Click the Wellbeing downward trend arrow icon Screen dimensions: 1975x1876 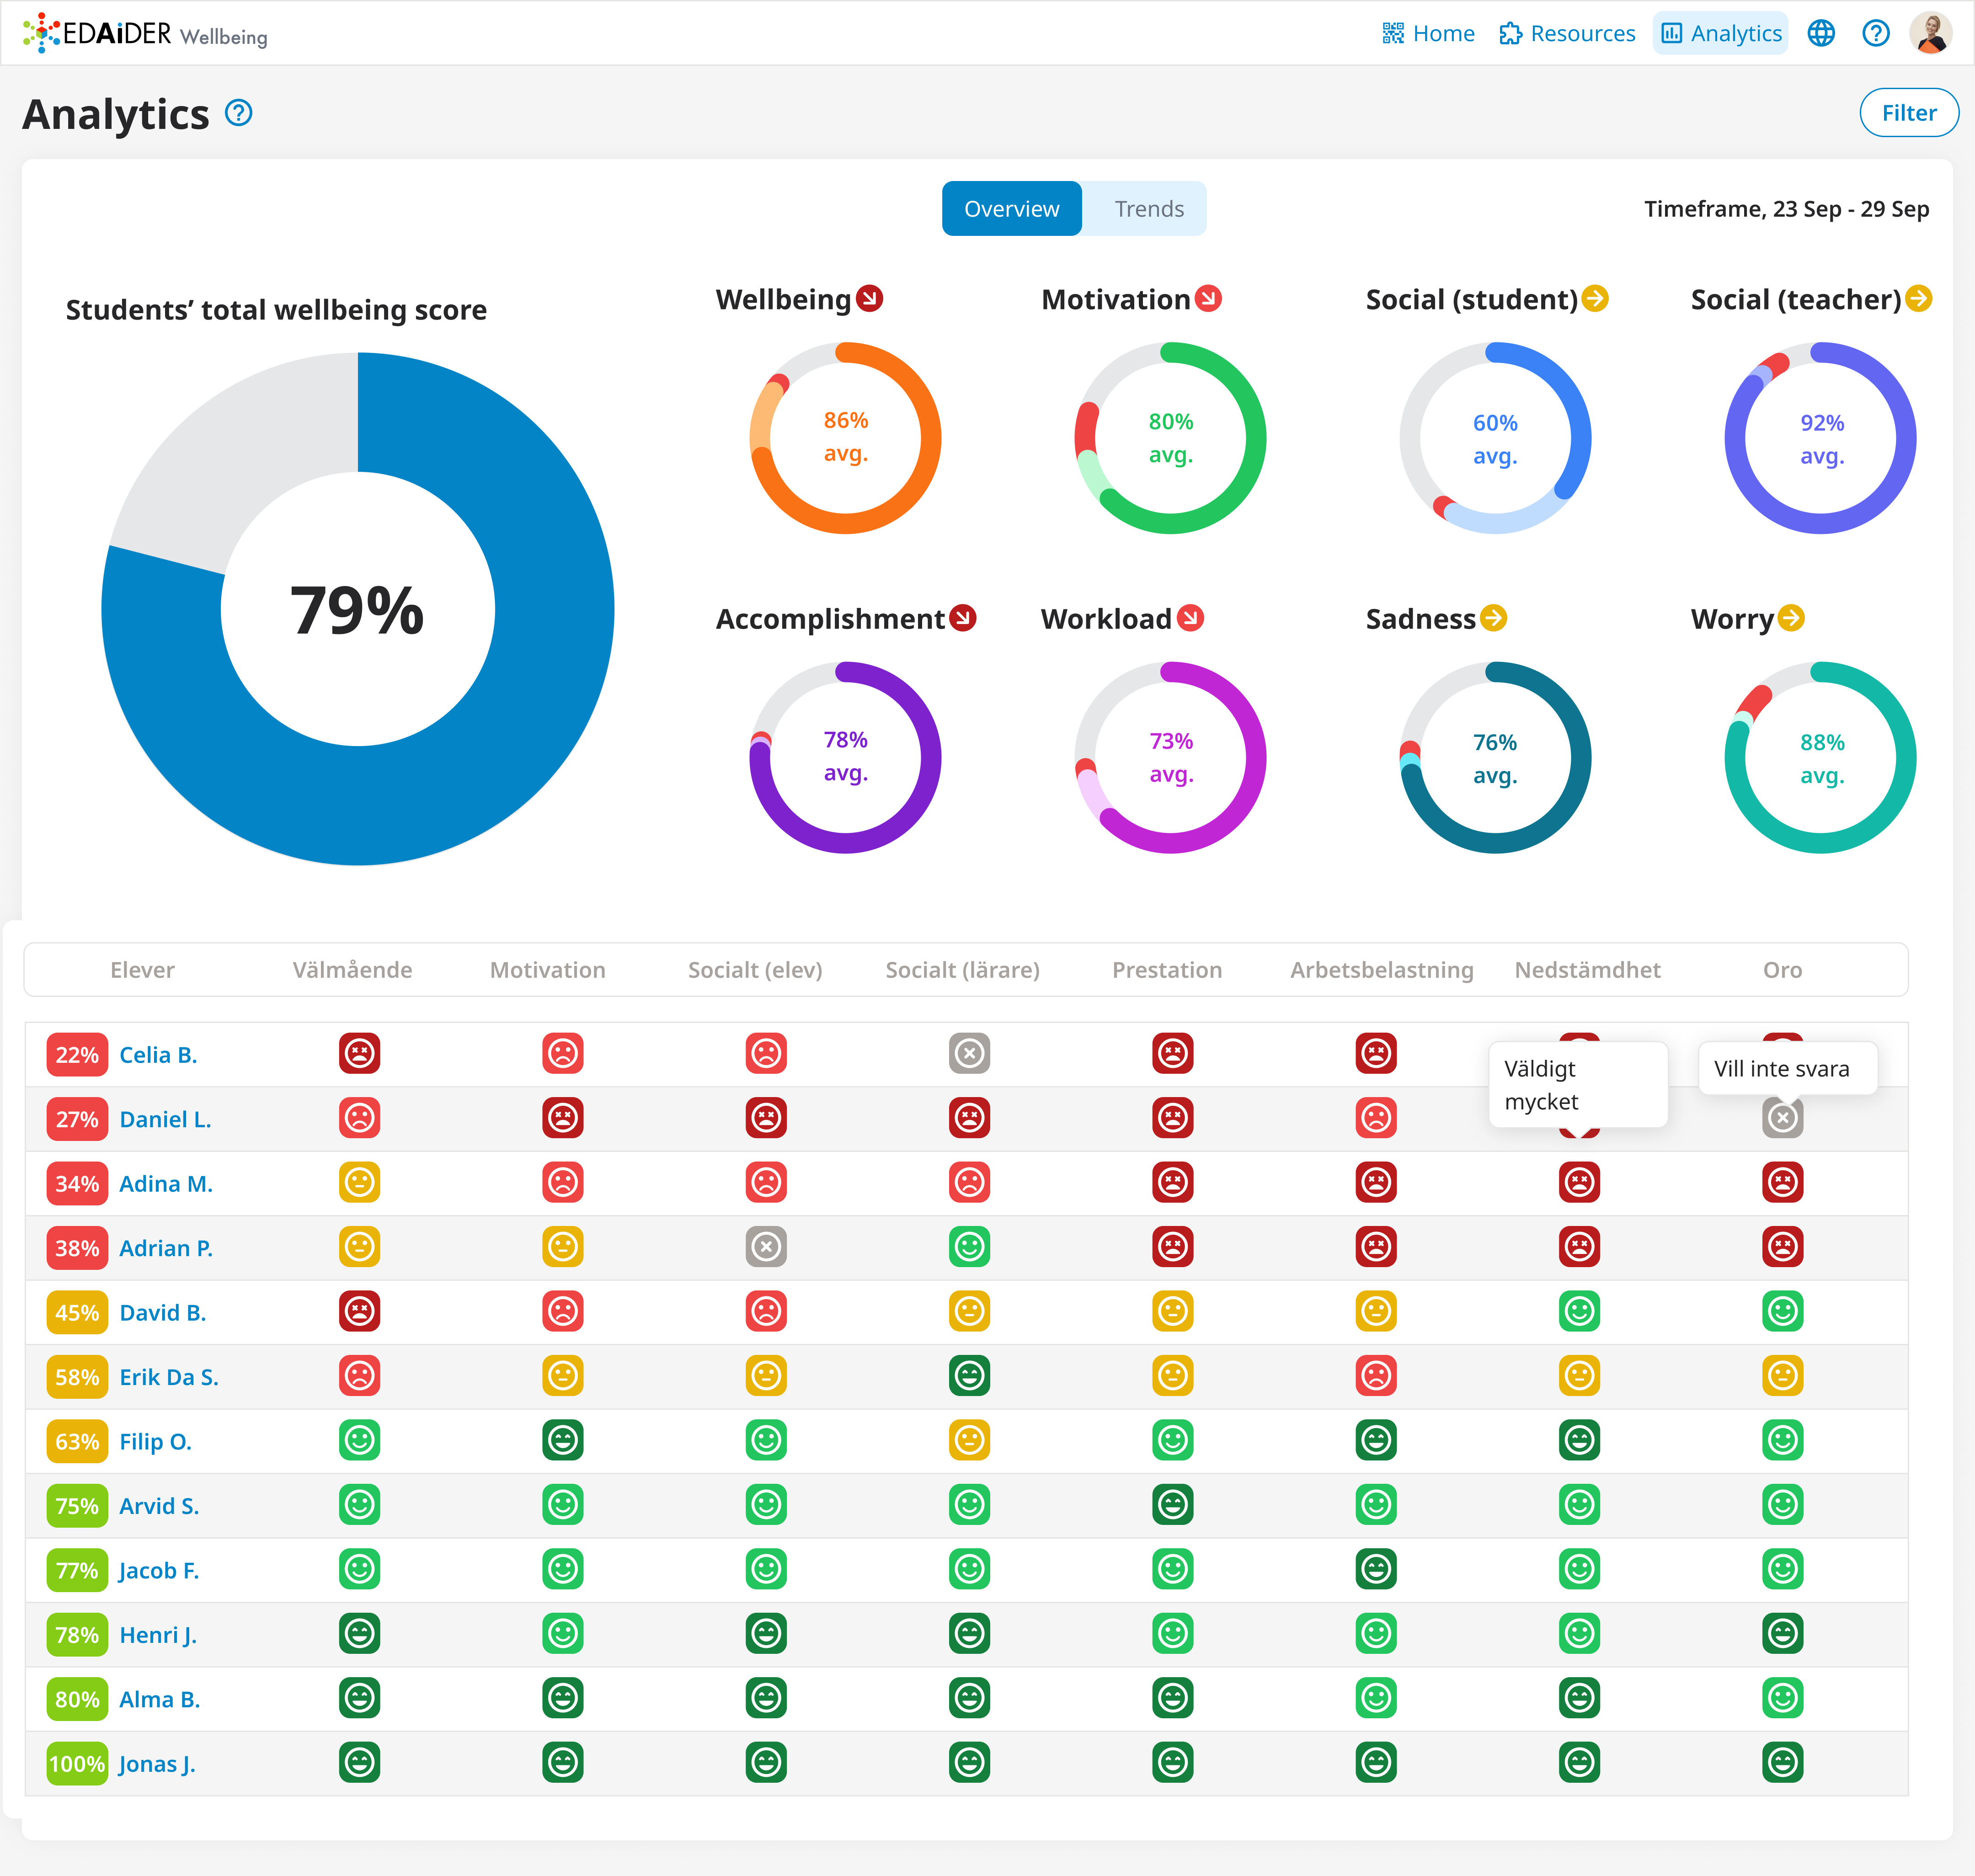(x=870, y=298)
